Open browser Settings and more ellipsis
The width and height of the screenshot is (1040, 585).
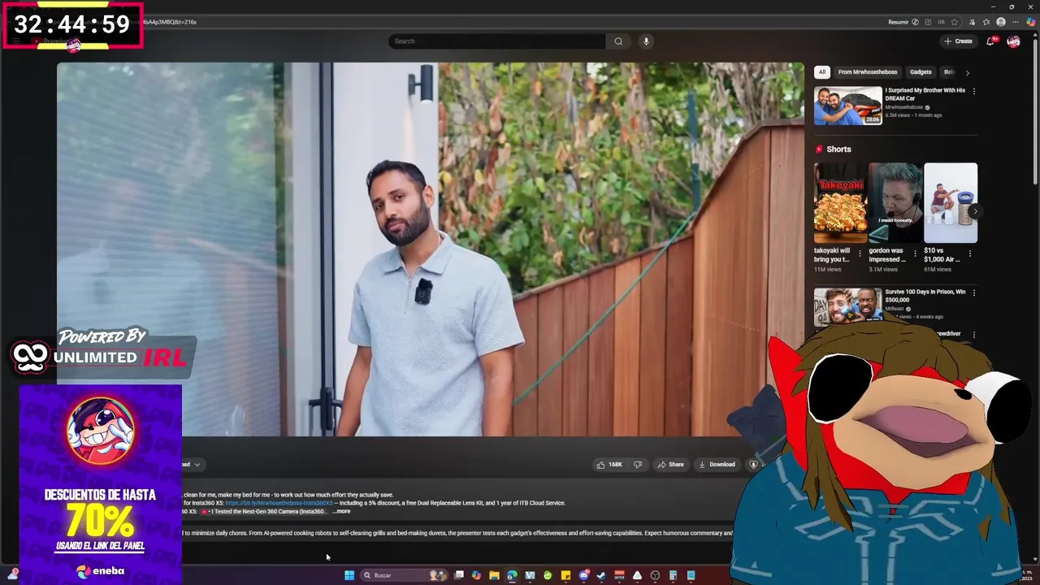pos(1016,22)
